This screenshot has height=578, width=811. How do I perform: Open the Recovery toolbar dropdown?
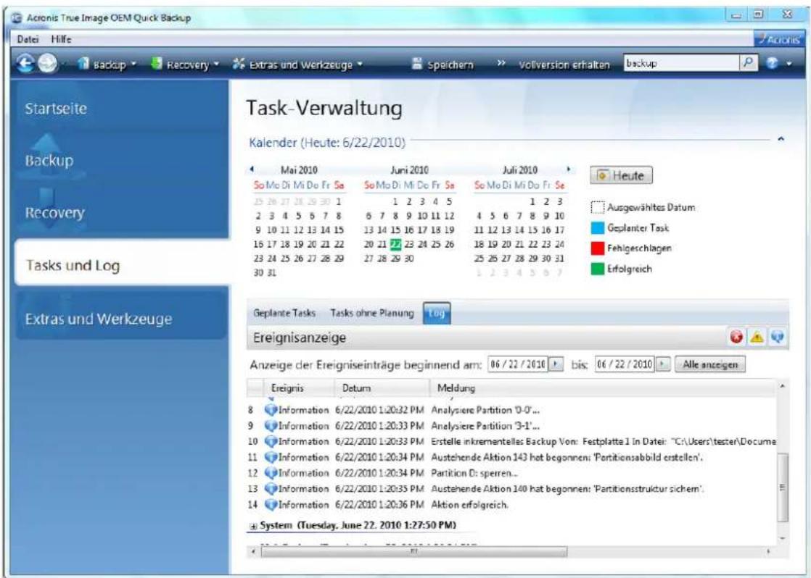[185, 64]
